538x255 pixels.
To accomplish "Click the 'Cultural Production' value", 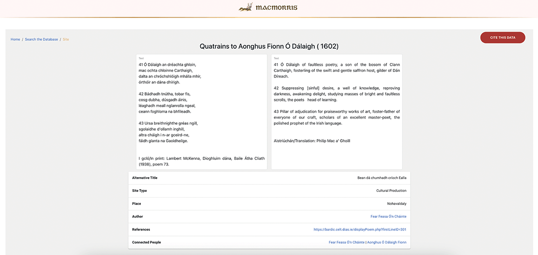I will (391, 191).
